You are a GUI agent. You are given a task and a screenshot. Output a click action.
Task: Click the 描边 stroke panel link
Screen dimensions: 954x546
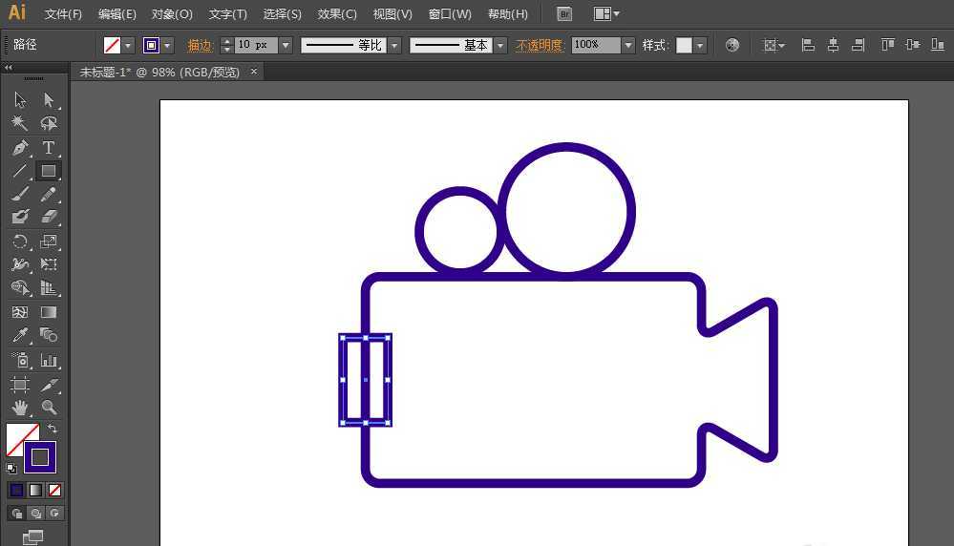(x=200, y=45)
